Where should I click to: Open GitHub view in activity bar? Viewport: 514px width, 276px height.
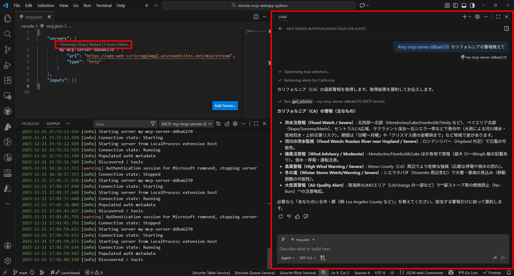pyautogui.click(x=8, y=111)
